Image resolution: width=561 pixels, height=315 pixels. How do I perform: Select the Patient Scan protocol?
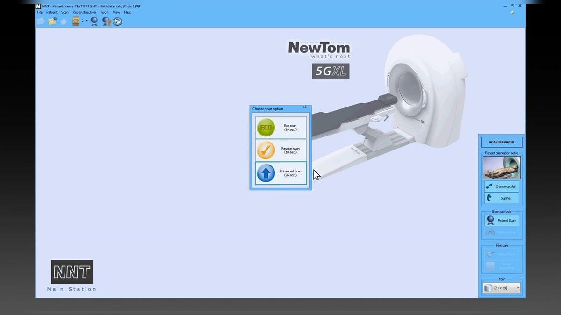pos(502,220)
